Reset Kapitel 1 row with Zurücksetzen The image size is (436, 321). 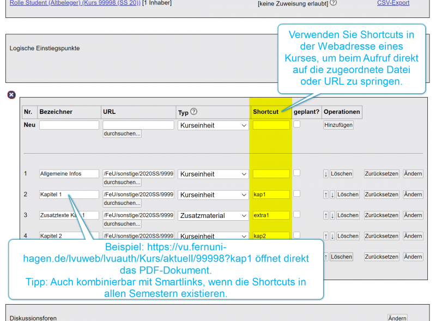(x=381, y=195)
